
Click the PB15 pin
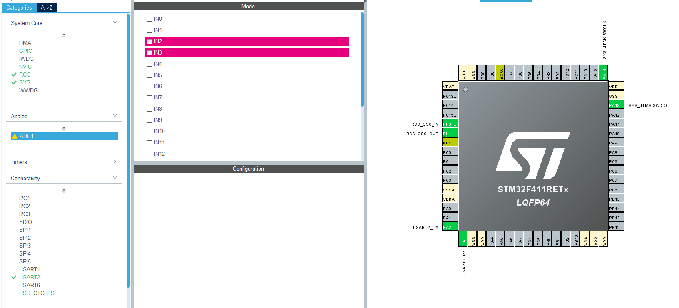click(616, 199)
